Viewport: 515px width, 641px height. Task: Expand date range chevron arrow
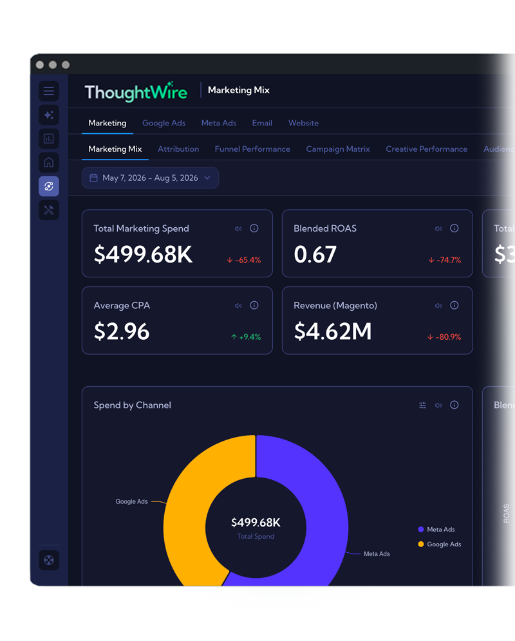[207, 178]
